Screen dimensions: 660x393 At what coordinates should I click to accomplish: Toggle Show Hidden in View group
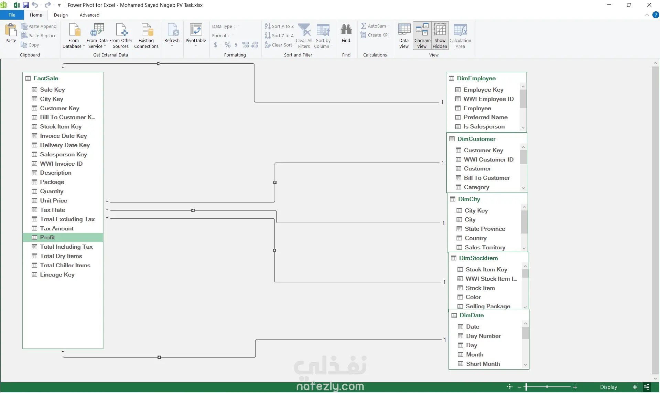[440, 36]
